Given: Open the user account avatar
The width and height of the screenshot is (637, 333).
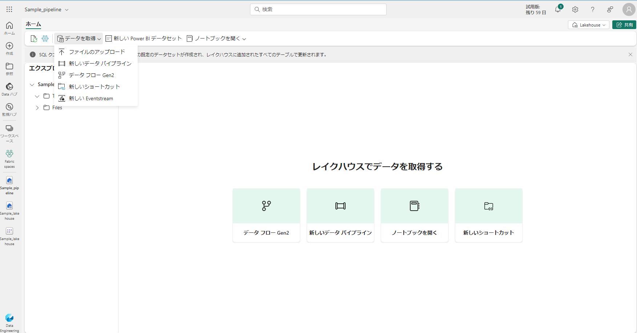Looking at the screenshot, I should tap(629, 9).
